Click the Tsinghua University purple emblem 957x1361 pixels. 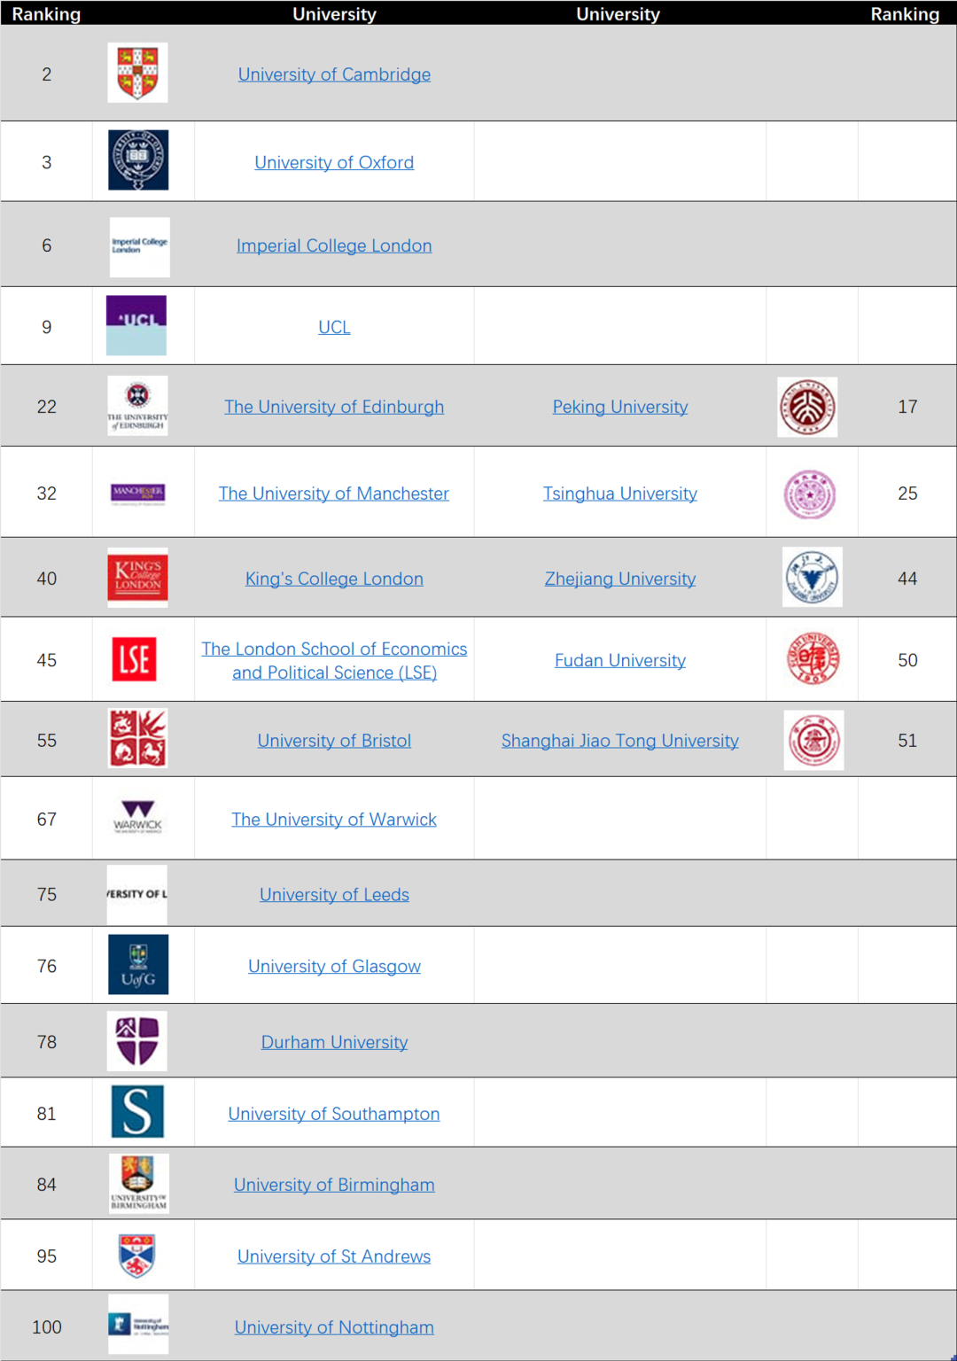pyautogui.click(x=810, y=494)
